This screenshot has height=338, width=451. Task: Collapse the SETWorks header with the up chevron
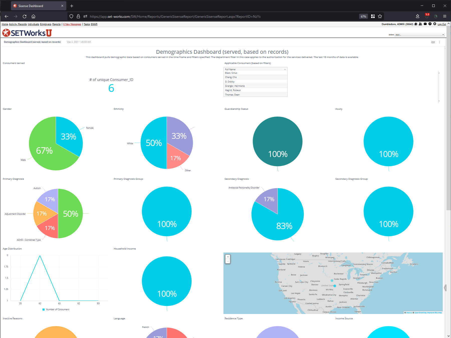point(448,23)
